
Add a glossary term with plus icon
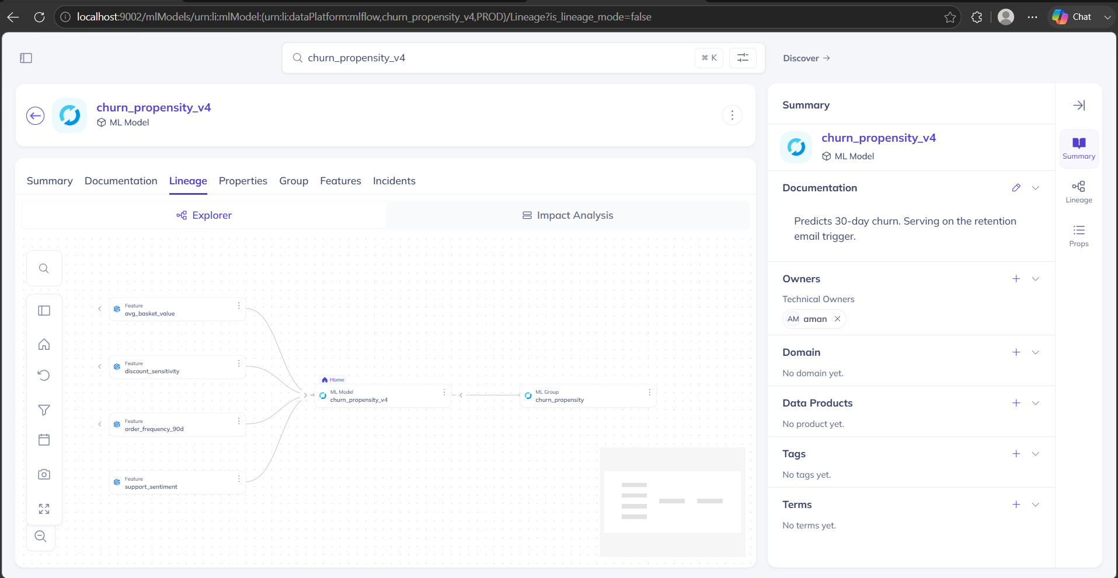[1016, 505]
